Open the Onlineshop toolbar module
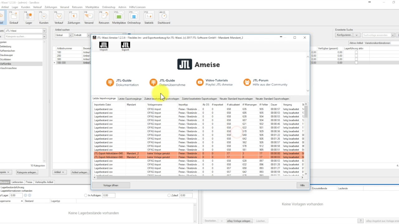The image size is (399, 224). pyautogui.click(x=134, y=17)
